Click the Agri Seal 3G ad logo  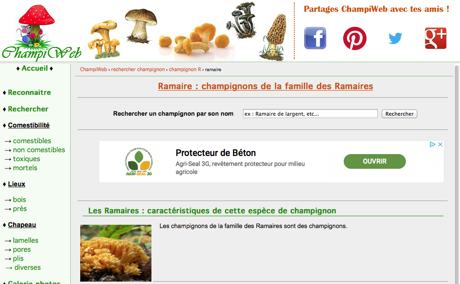139,162
